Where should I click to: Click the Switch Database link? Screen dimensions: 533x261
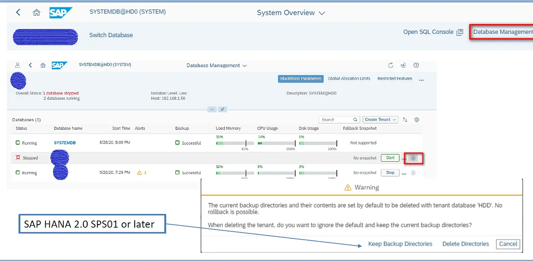pyautogui.click(x=111, y=35)
